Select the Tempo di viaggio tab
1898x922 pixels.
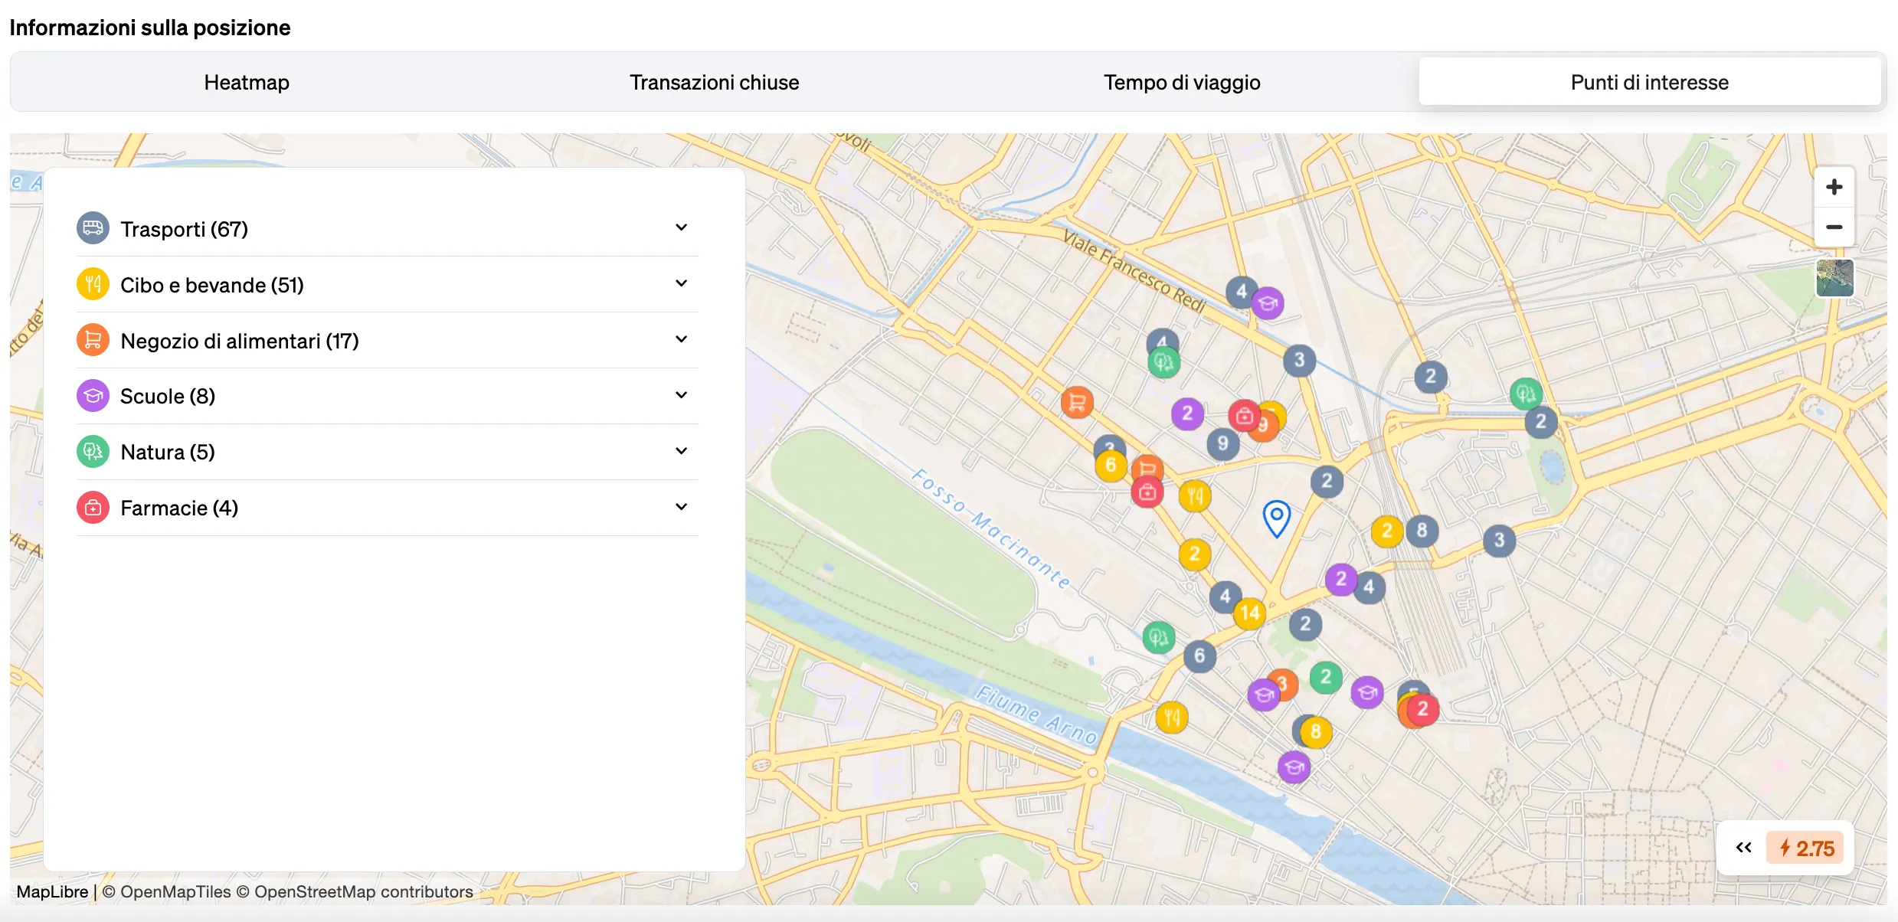(1182, 82)
